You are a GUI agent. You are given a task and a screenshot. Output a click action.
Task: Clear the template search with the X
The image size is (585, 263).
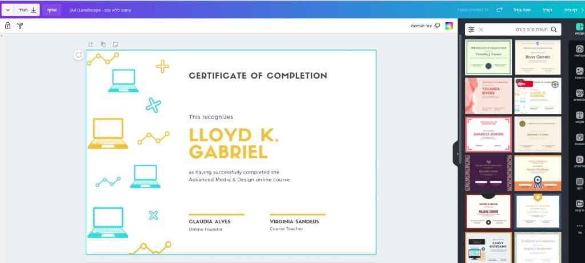coord(481,29)
